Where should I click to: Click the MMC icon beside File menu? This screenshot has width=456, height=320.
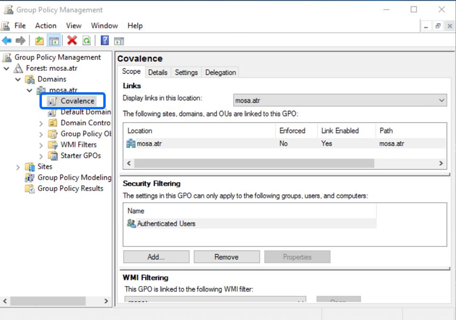[x=5, y=26]
